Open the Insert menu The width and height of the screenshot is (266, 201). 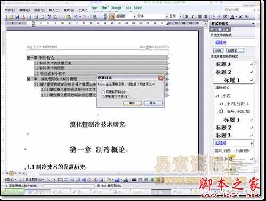tap(54, 10)
